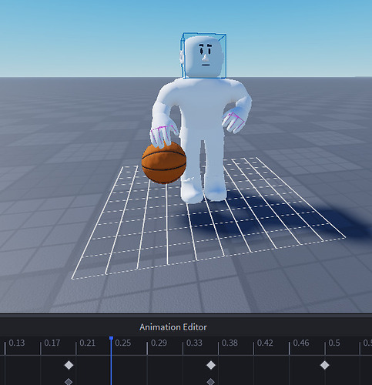
Task: Select the lower-track keyframe diamond near 0.35
Action: (x=211, y=381)
